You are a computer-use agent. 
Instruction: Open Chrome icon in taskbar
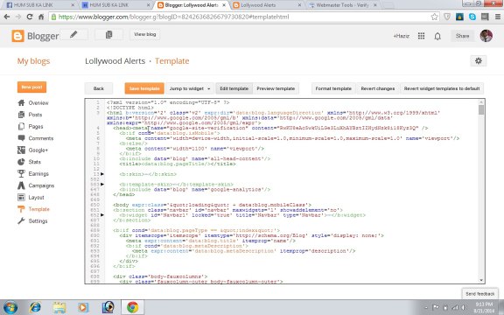click(x=132, y=307)
